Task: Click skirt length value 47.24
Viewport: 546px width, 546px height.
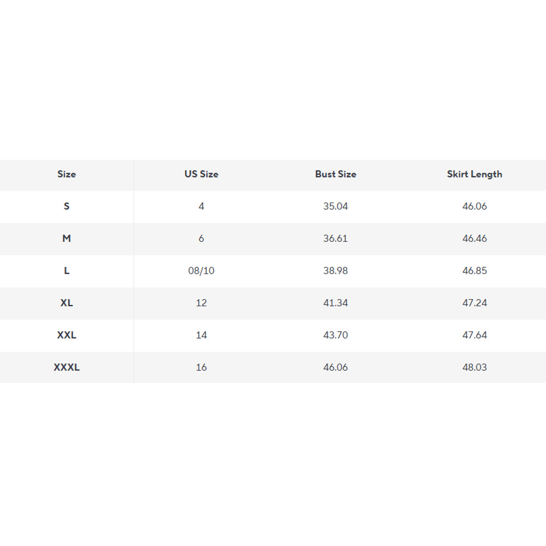Action: click(474, 303)
